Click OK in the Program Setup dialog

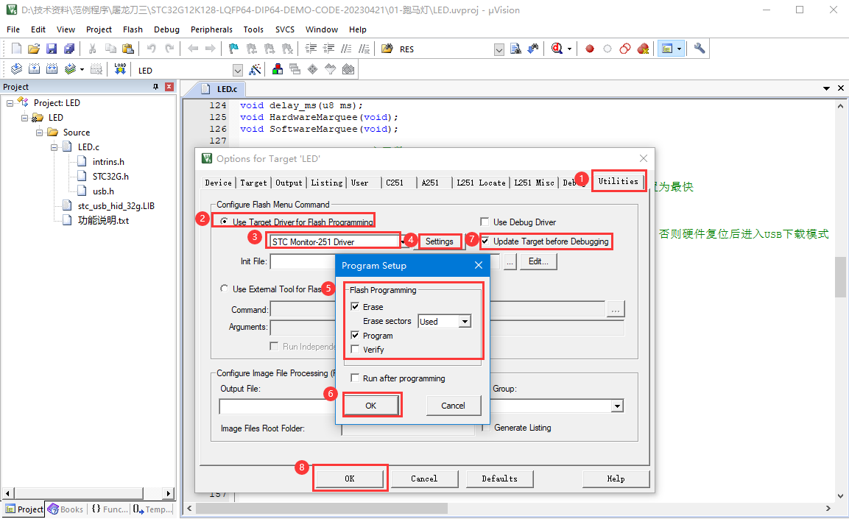(x=371, y=406)
